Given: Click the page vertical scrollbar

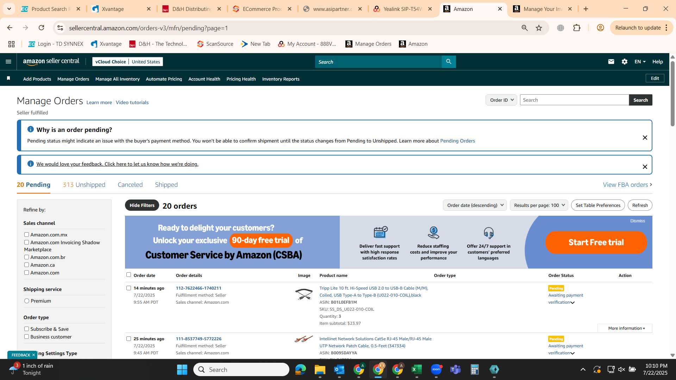Looking at the screenshot, I should pos(672,93).
